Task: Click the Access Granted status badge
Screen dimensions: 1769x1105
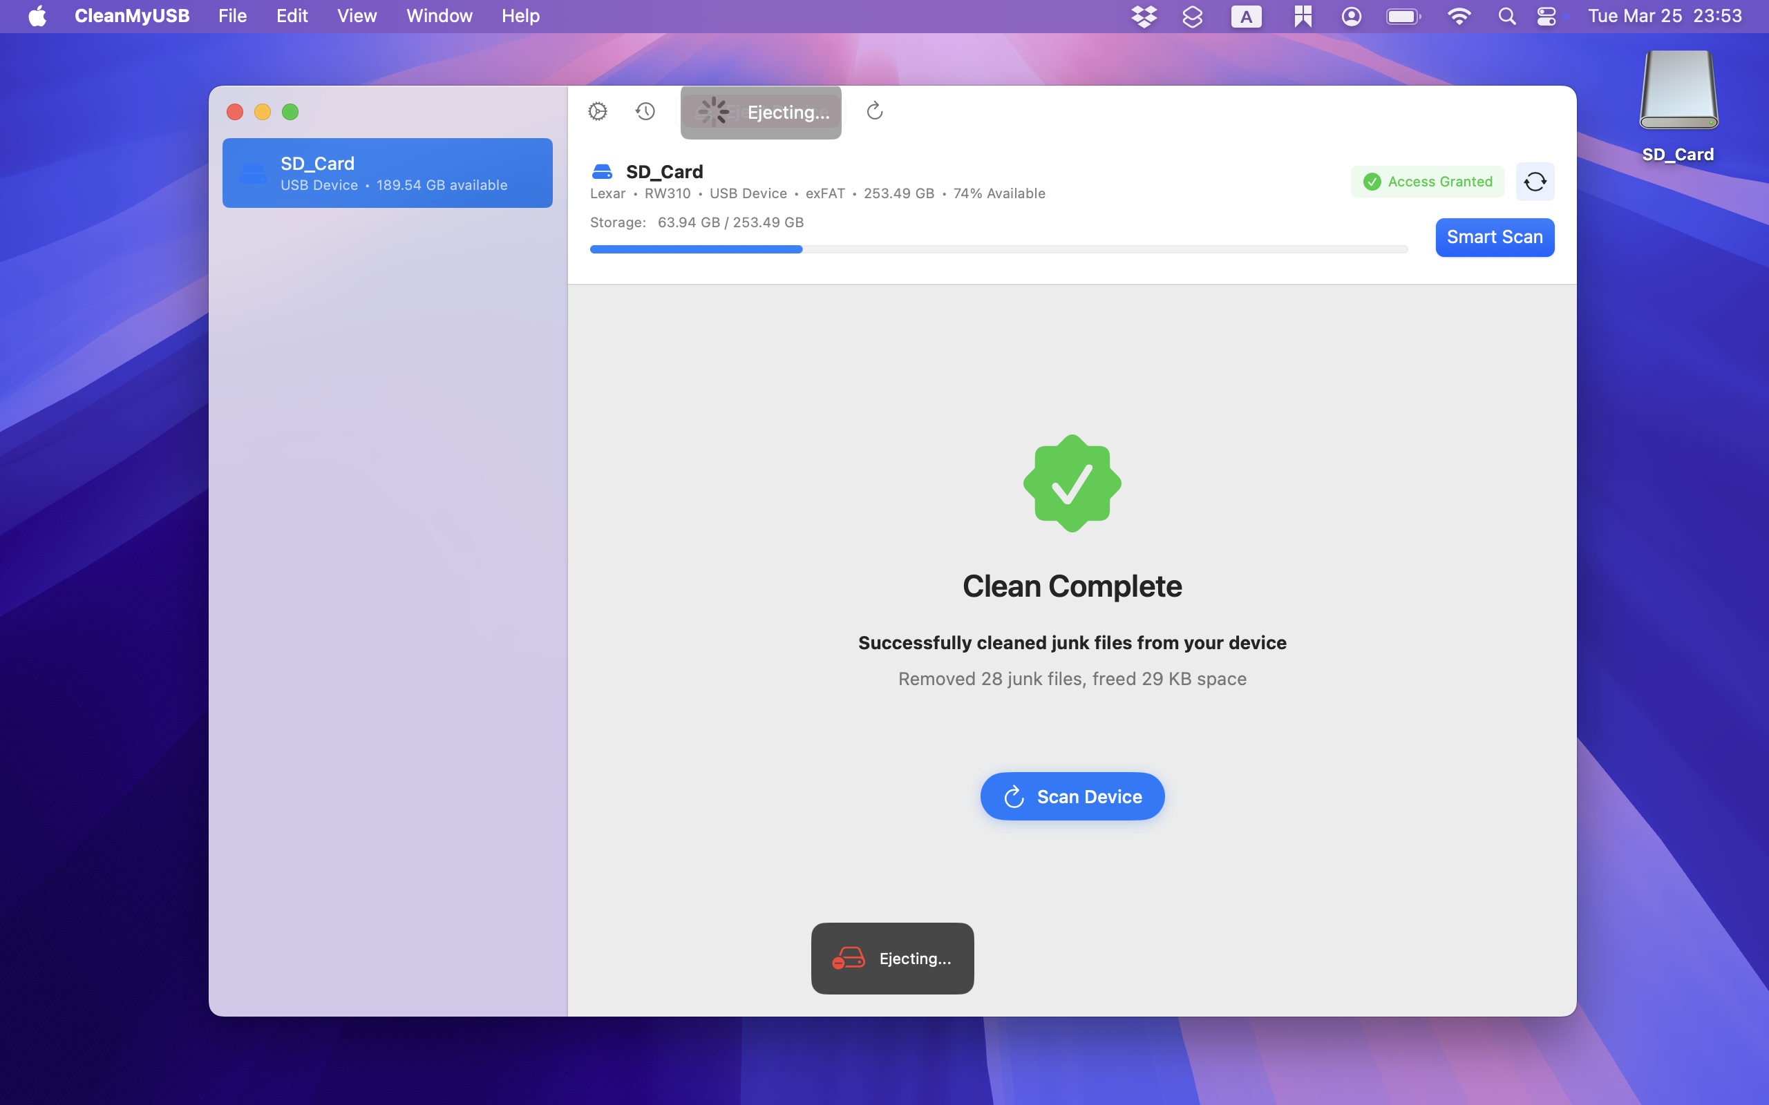Action: click(x=1427, y=181)
